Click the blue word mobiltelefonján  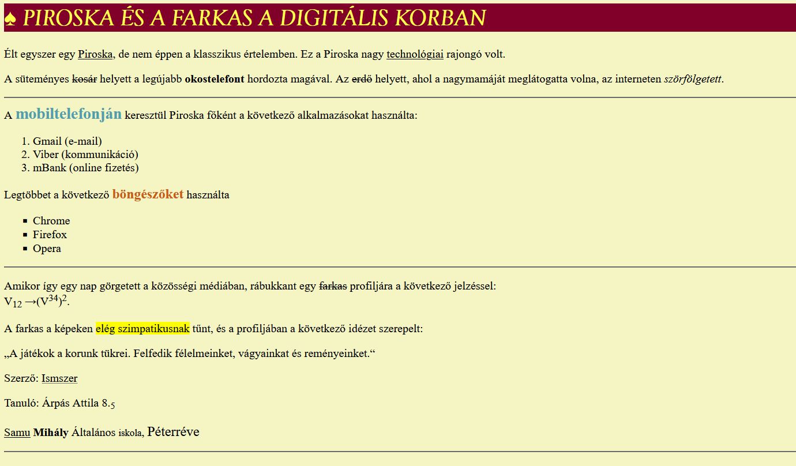click(x=69, y=114)
